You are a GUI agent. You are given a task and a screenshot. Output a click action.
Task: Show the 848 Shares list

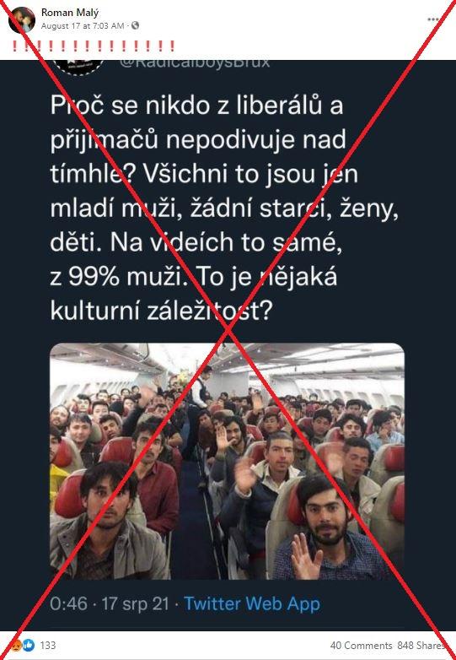[x=421, y=645]
